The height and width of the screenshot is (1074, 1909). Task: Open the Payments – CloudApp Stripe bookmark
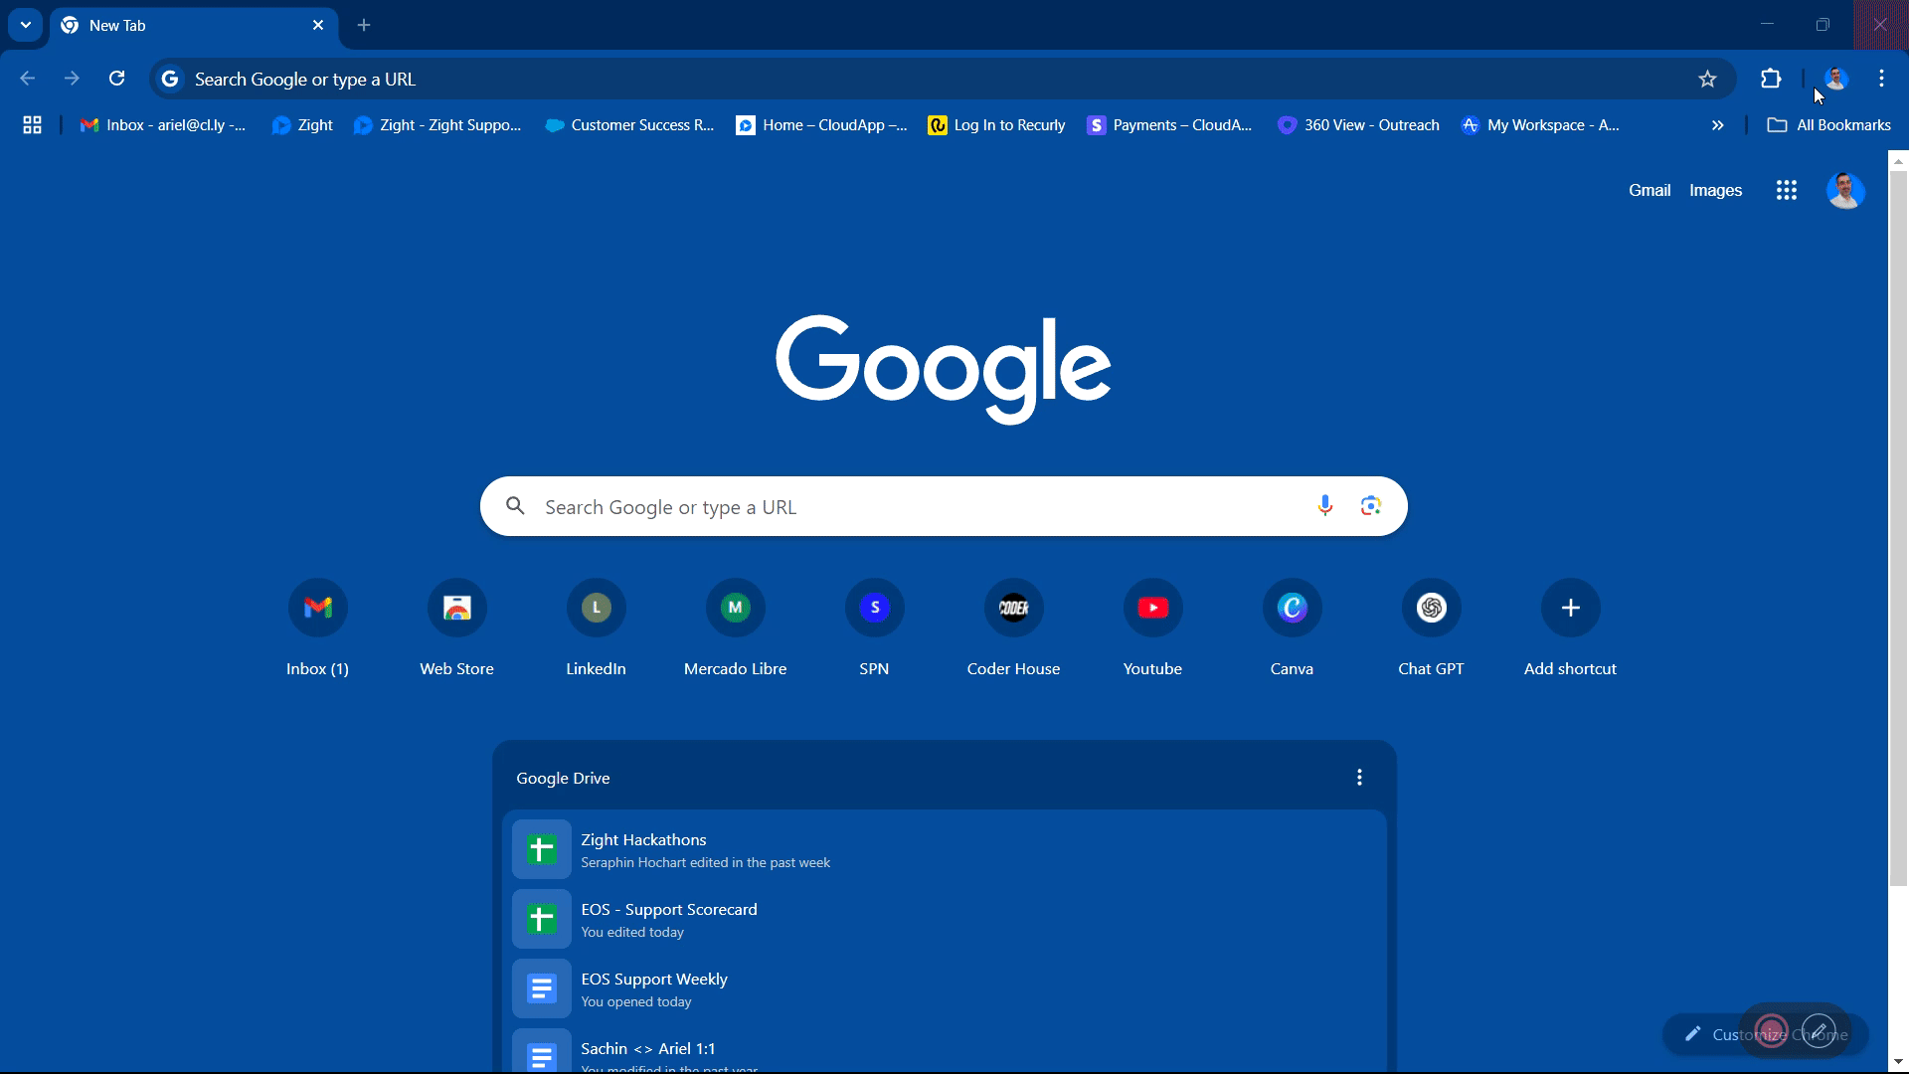tap(1169, 124)
